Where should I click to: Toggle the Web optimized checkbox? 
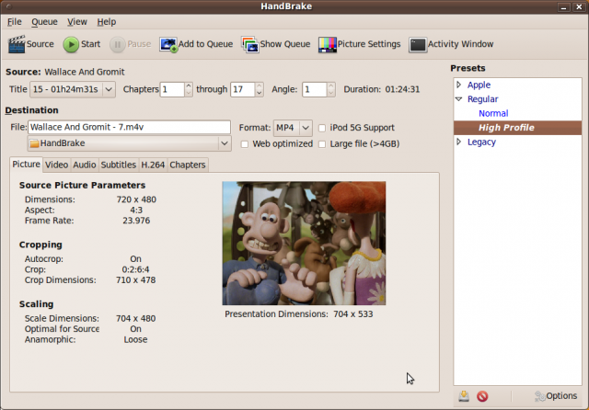[x=245, y=143]
